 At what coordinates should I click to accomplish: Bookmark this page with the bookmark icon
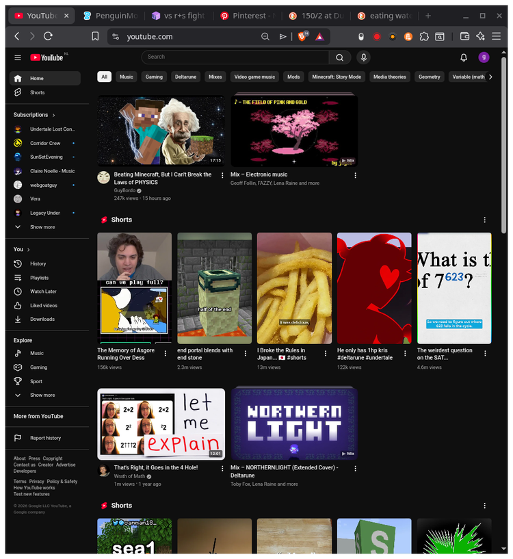[95, 36]
